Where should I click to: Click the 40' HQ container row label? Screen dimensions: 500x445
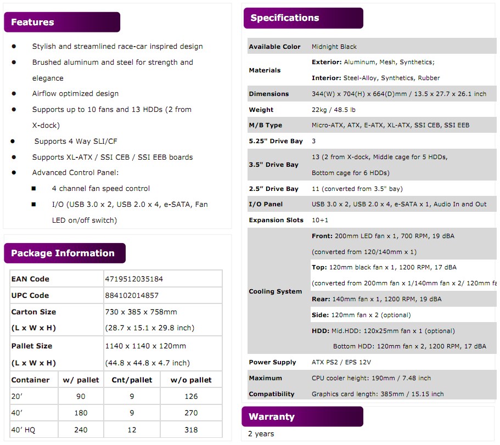(x=23, y=430)
